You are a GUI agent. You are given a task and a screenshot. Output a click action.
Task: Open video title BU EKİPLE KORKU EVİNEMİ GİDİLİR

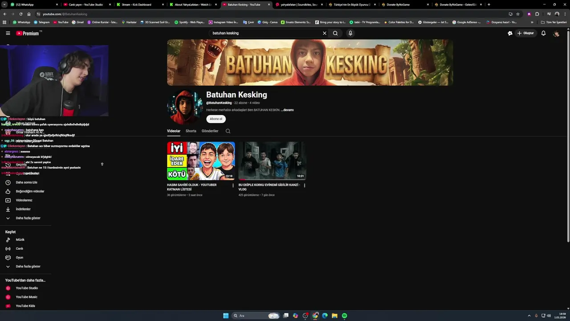[269, 187]
